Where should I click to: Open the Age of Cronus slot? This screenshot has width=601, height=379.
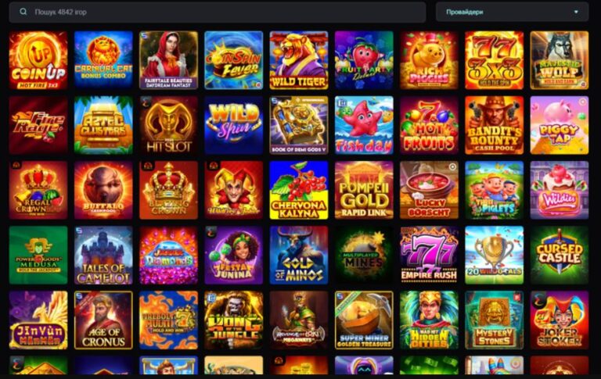[x=103, y=320]
